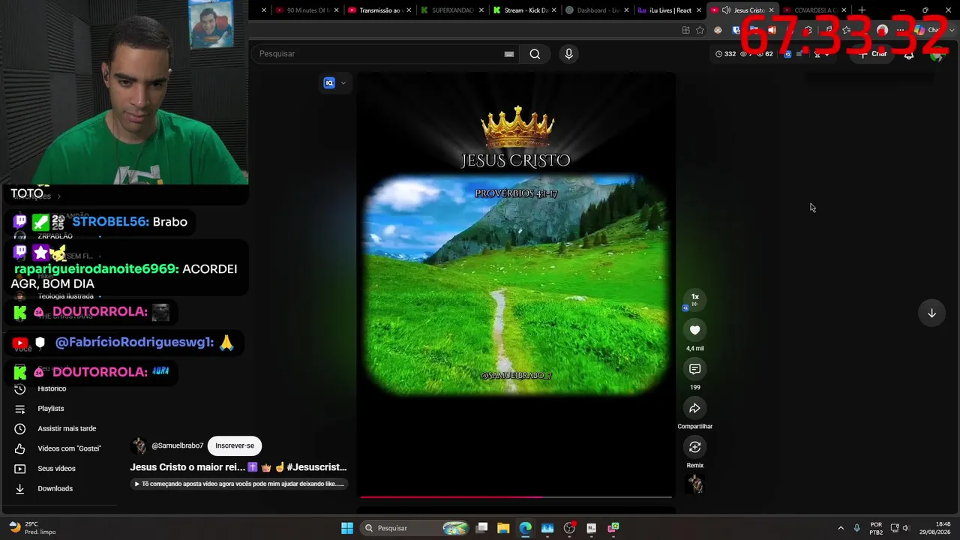Seek on the short's red progress bar
Screen dimensions: 960x540
pos(516,496)
